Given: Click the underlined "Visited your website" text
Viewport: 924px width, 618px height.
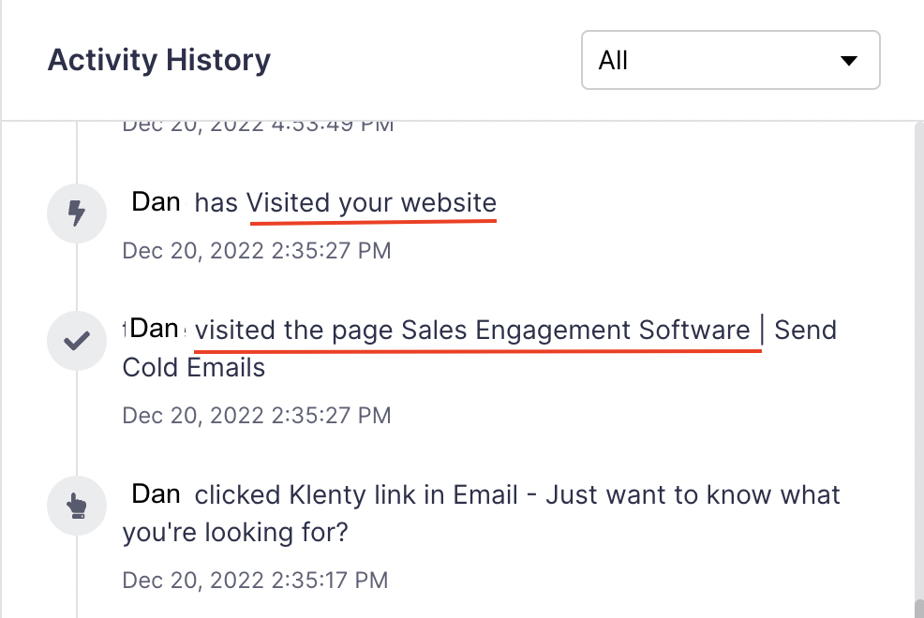Looking at the screenshot, I should coord(371,203).
